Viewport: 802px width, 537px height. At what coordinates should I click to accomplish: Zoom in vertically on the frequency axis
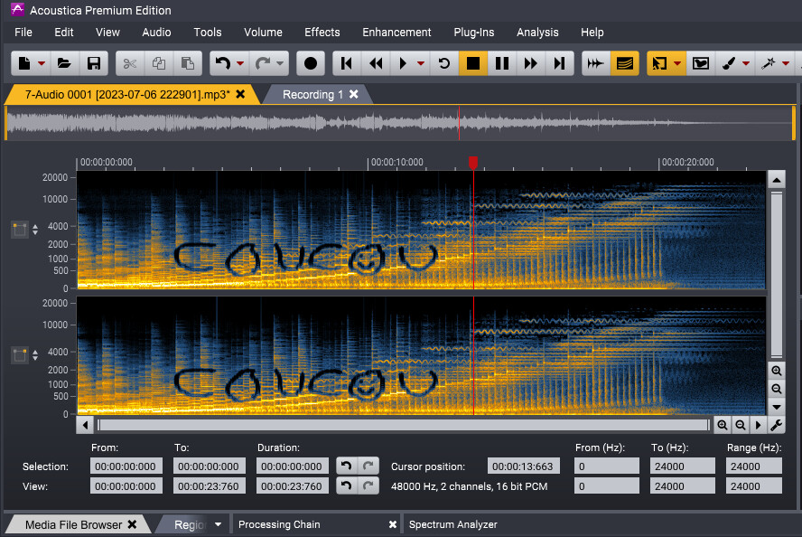(777, 371)
